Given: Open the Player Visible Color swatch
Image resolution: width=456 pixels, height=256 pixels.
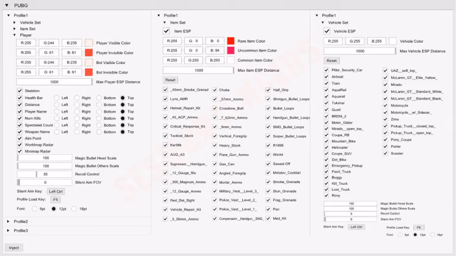Looking at the screenshot, I should 88,43.
